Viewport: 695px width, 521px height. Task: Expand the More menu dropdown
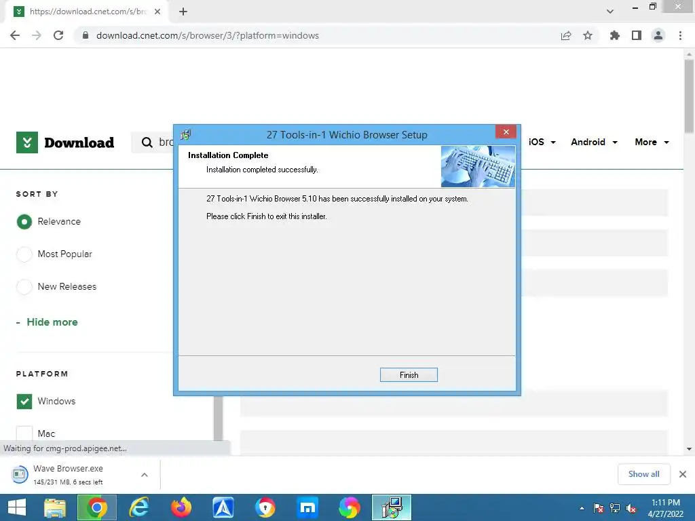(652, 142)
